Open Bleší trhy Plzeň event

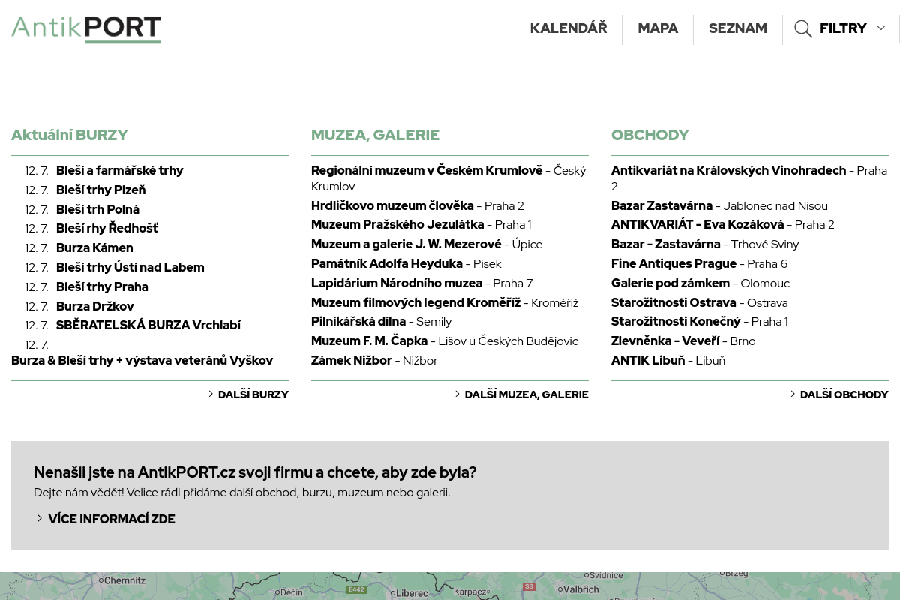tap(101, 190)
